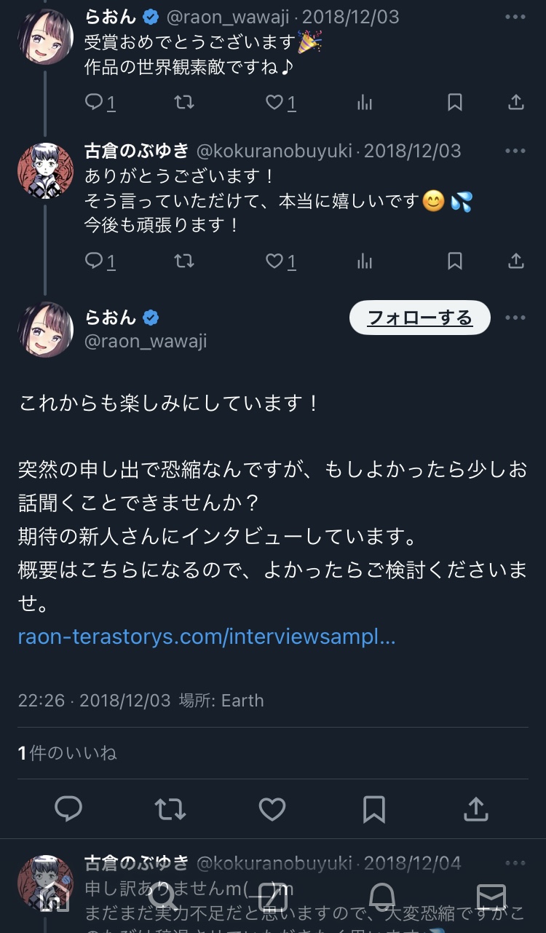Open らおん's profile picture in main tweet

point(45,330)
